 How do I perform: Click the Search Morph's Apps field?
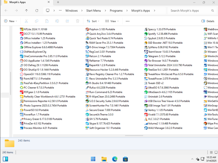[x=192, y=11]
